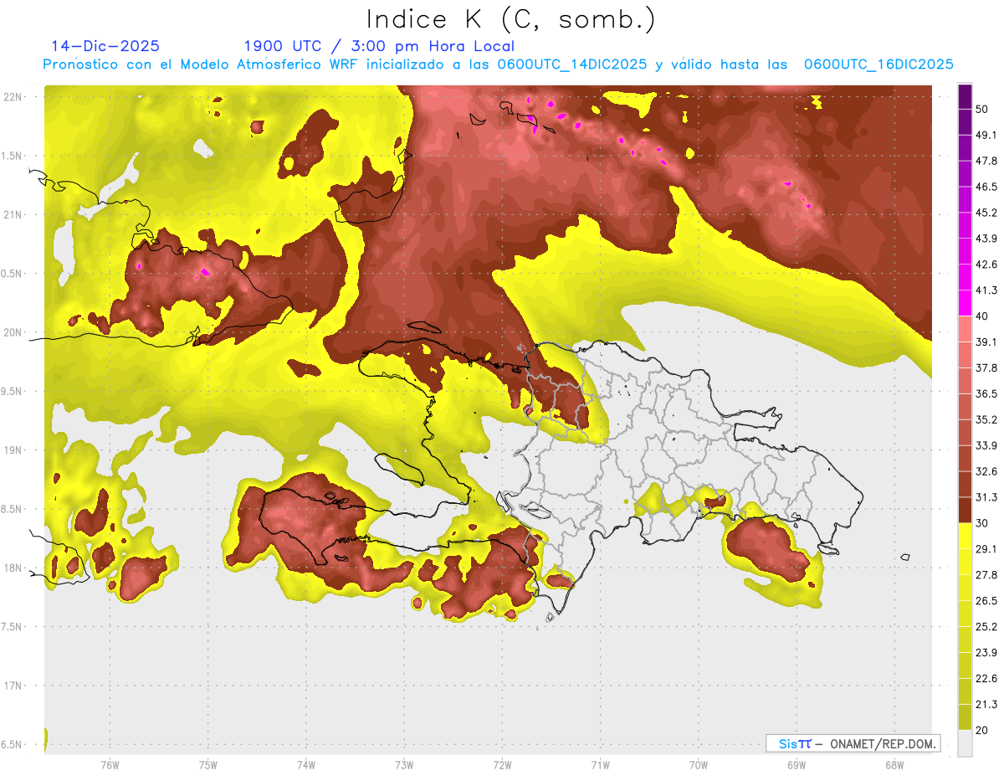Click the legend value 36.5
This screenshot has width=1004, height=776.
click(x=986, y=393)
